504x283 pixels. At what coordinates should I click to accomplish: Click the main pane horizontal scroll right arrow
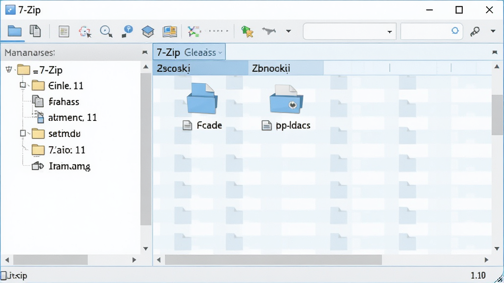tap(486, 260)
